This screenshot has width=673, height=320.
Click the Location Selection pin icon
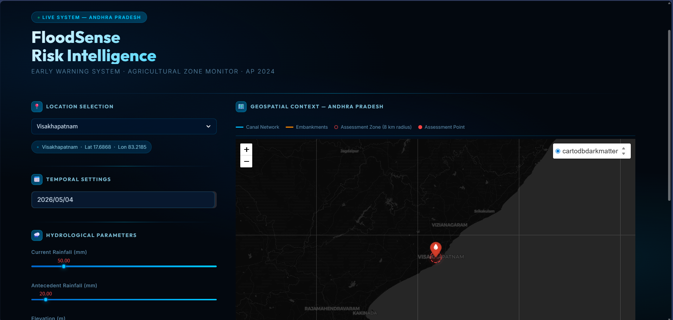pyautogui.click(x=37, y=107)
